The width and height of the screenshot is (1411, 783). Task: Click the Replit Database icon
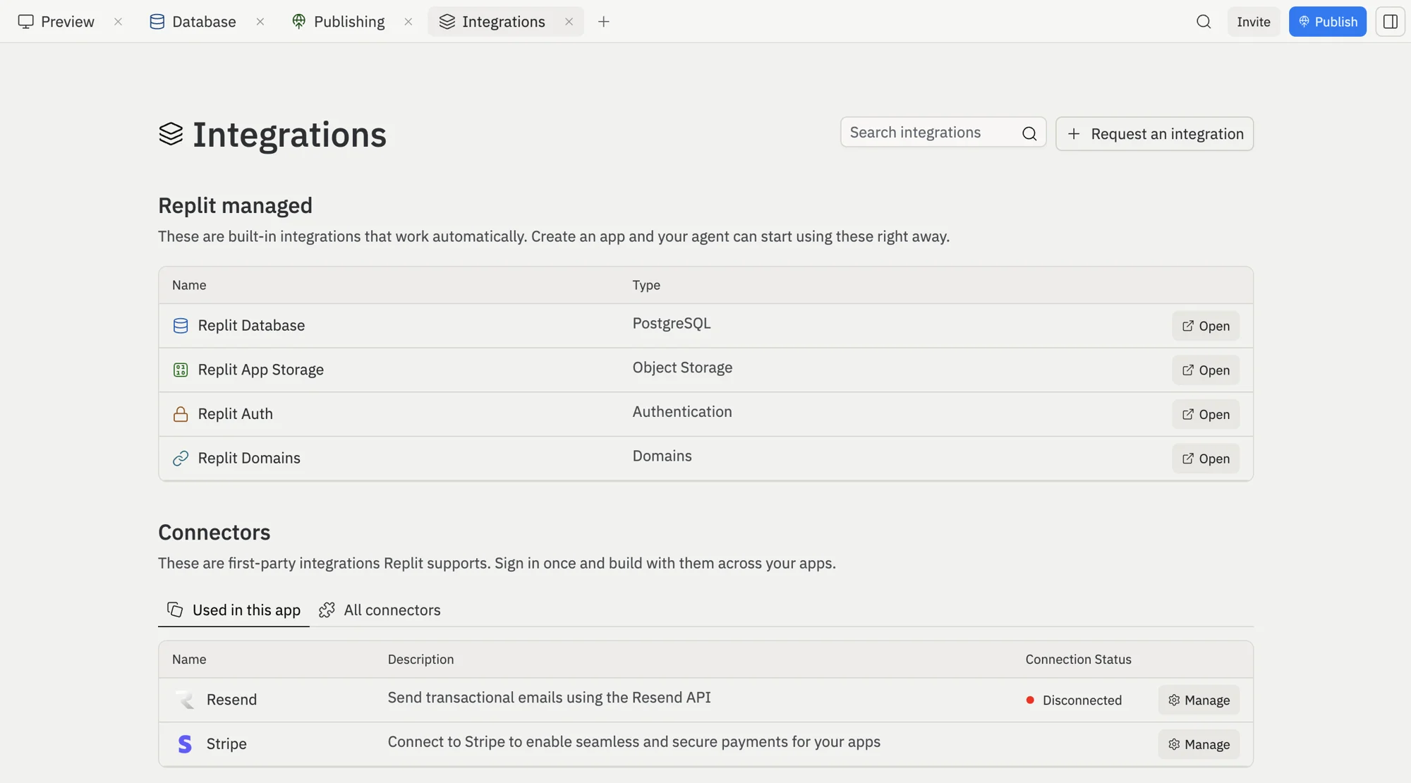click(x=181, y=326)
